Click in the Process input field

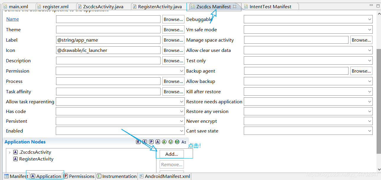pos(108,81)
